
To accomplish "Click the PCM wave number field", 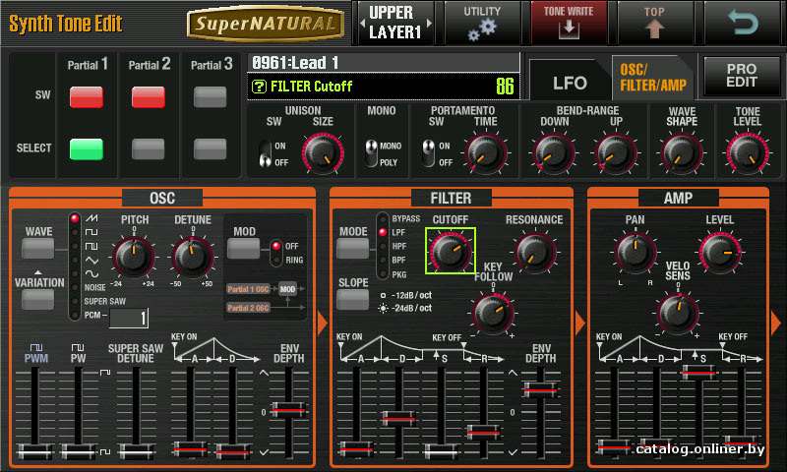I will [129, 318].
